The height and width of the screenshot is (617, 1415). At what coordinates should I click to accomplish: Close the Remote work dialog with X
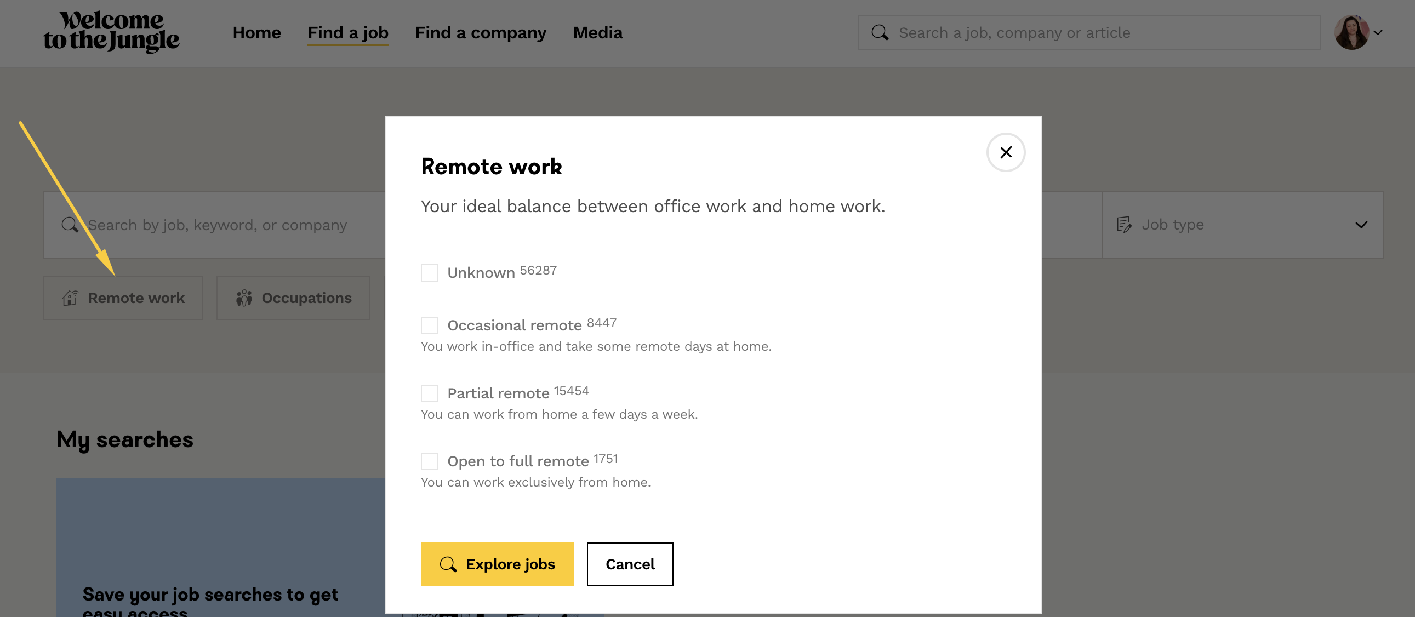(x=1005, y=152)
